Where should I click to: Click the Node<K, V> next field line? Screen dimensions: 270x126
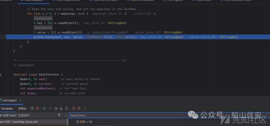[60, 79]
